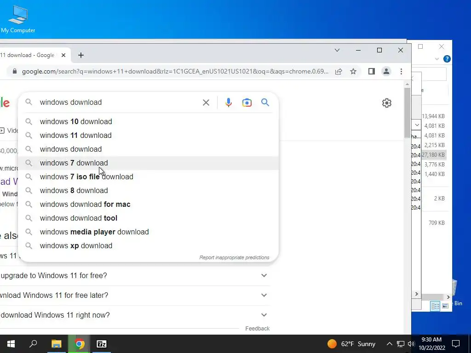
Task: Open notification center icon
Action: pyautogui.click(x=456, y=344)
